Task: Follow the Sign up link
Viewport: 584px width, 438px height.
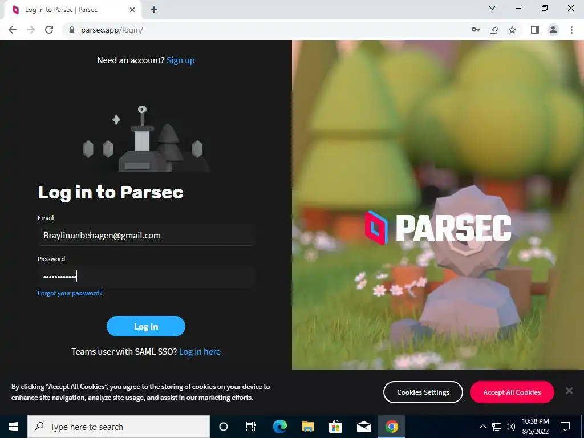Action: click(x=180, y=60)
